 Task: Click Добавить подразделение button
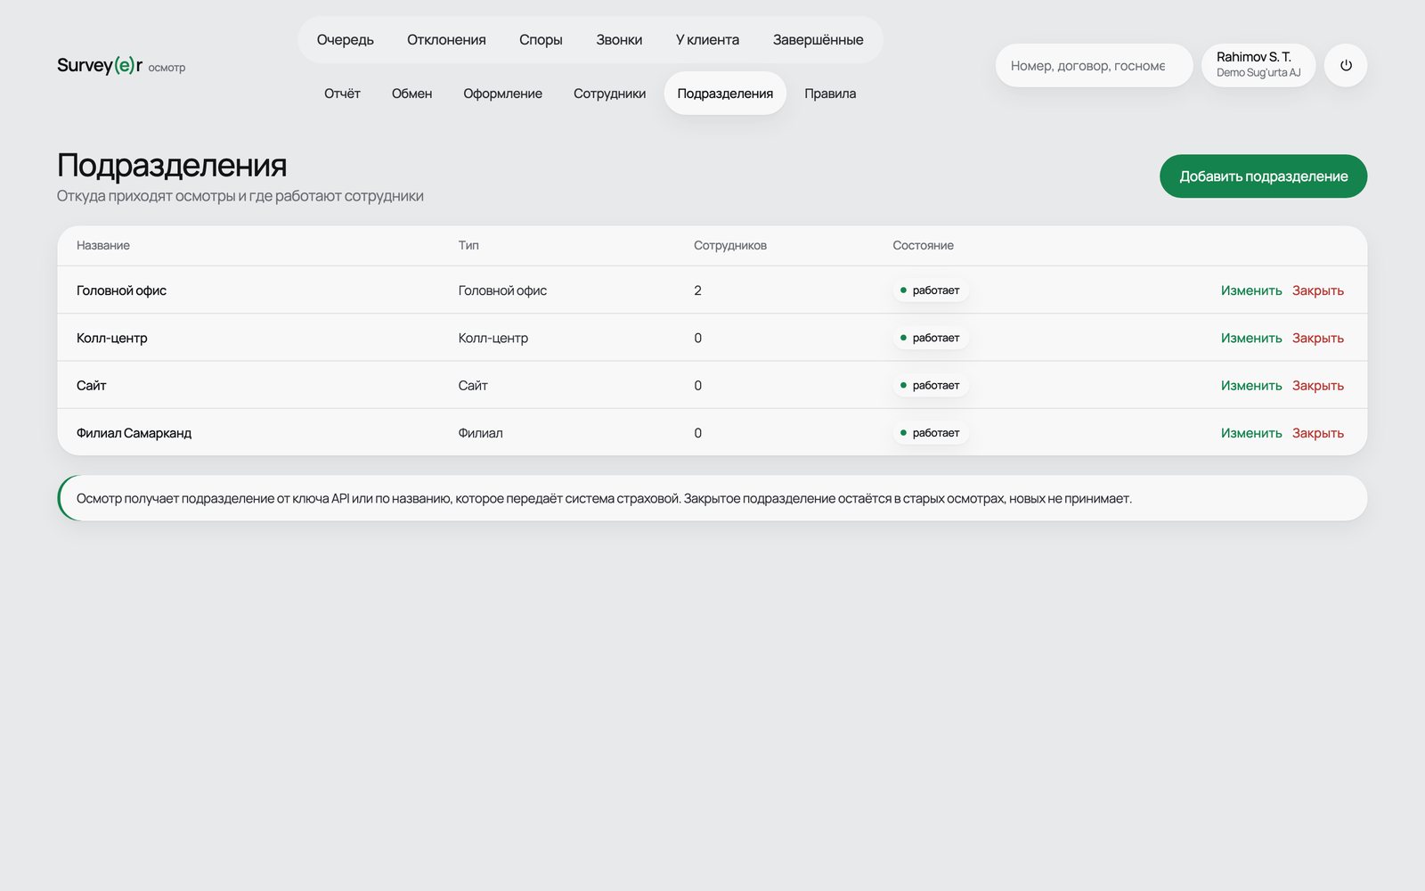(1263, 176)
